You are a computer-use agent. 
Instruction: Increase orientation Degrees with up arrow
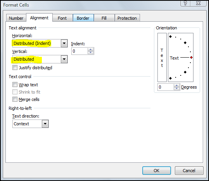(x=176, y=85)
